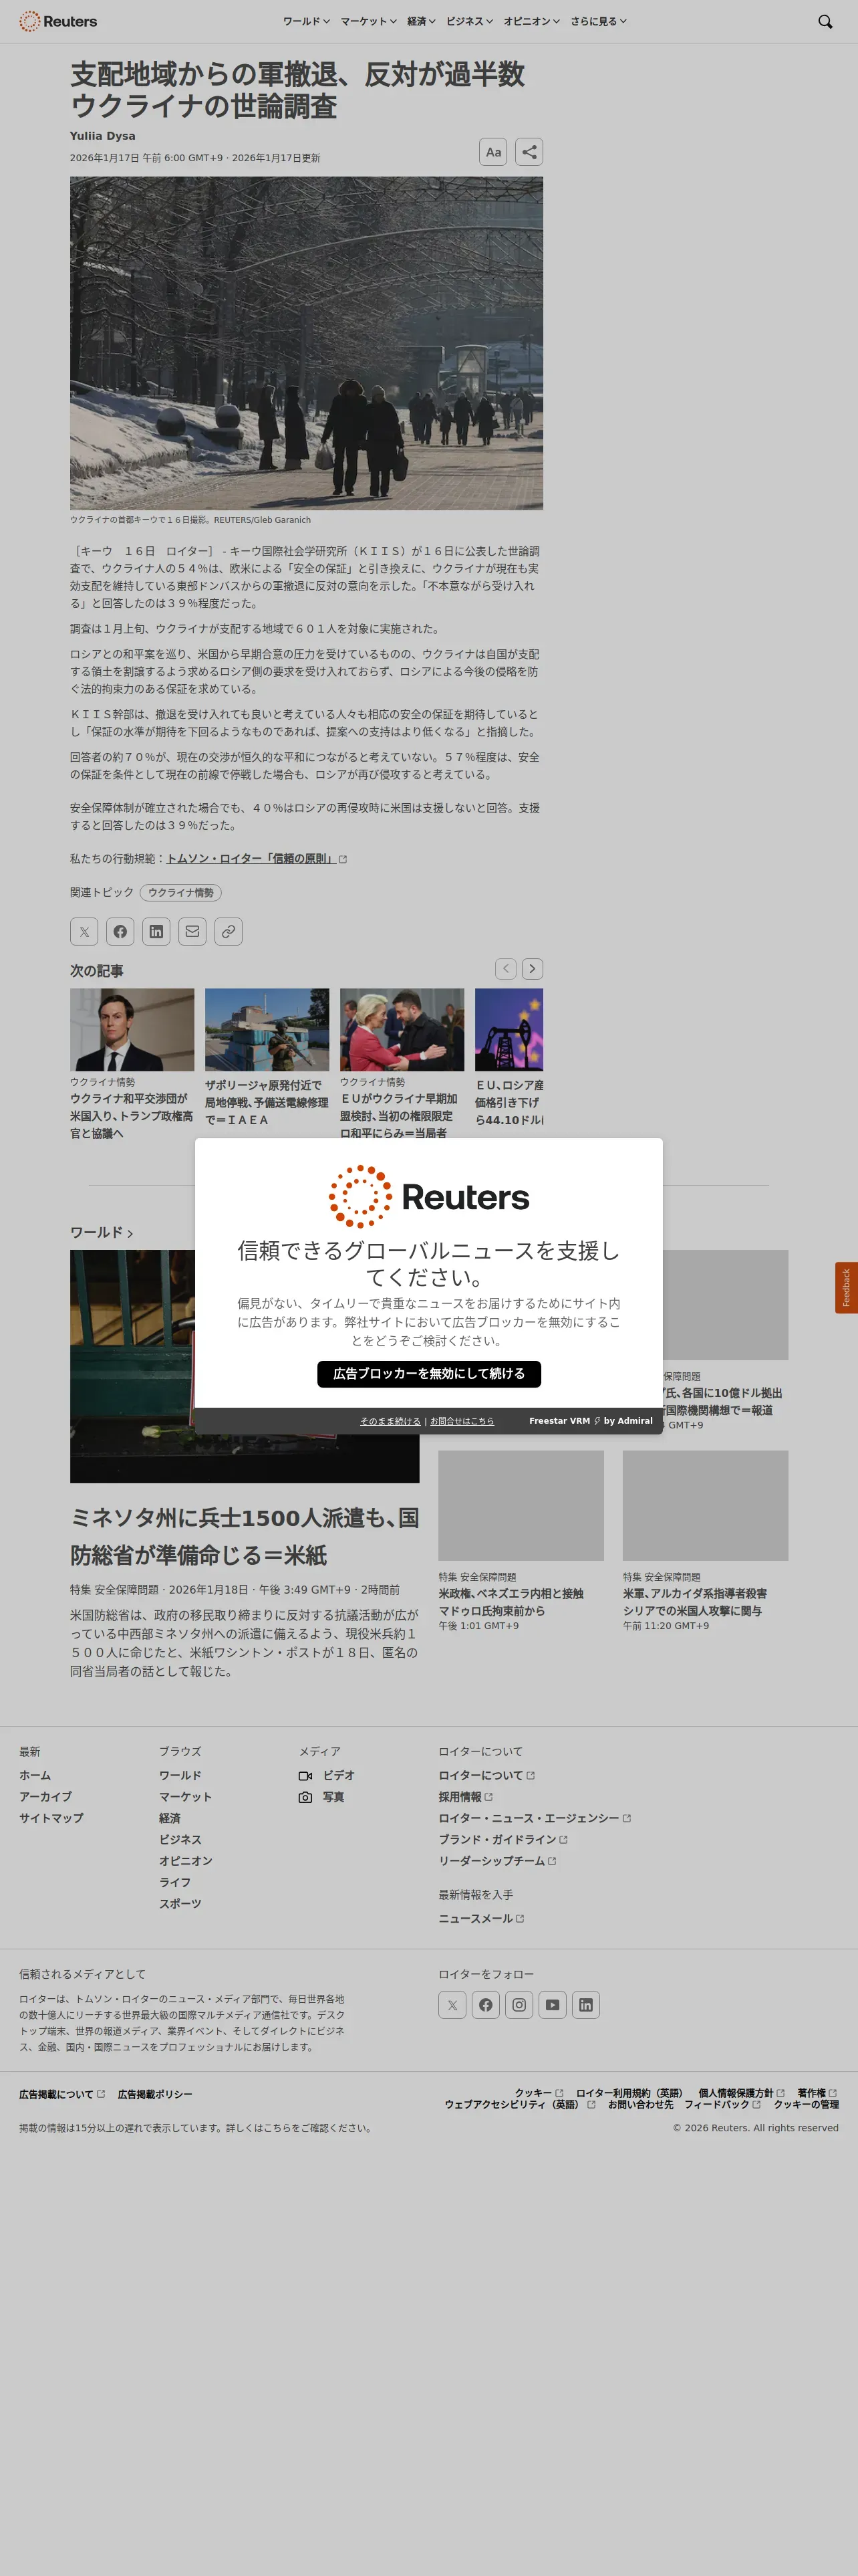Image resolution: width=858 pixels, height=2576 pixels.
Task: Copy the article link icon
Action: pyautogui.click(x=229, y=931)
